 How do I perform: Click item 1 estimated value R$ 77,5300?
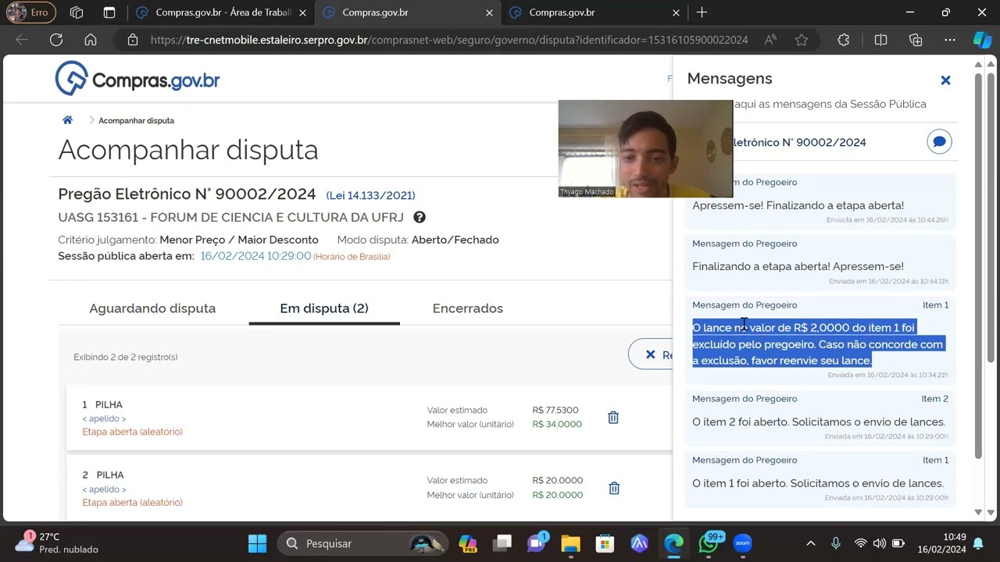pos(555,410)
